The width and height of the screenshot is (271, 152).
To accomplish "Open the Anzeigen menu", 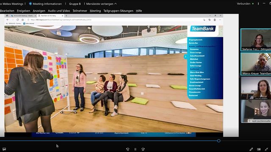I will [39, 11].
